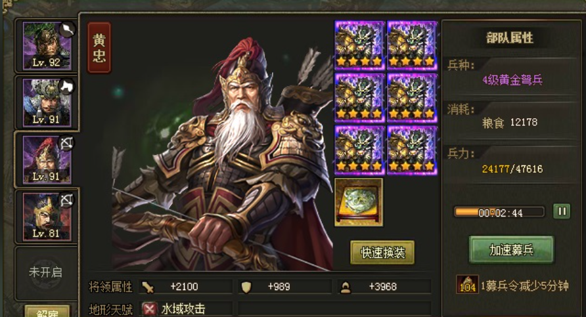
Task: Select the Lv. 92 general portrait
Action: click(47, 45)
